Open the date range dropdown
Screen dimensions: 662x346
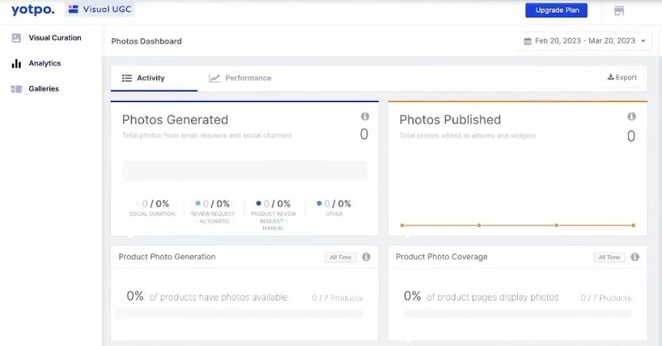click(x=585, y=40)
